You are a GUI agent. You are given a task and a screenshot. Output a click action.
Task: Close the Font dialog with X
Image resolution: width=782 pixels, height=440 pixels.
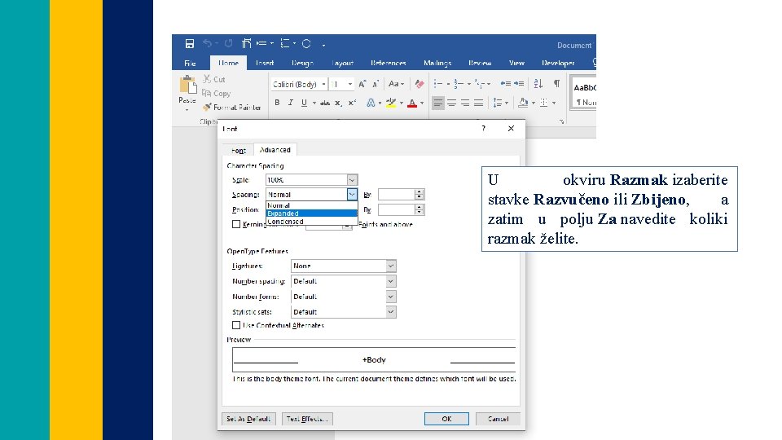coord(512,128)
